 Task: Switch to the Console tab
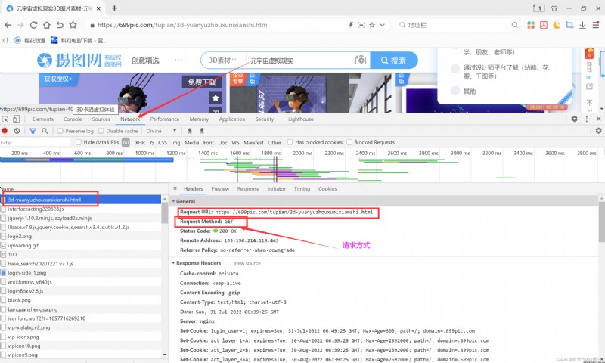click(73, 119)
